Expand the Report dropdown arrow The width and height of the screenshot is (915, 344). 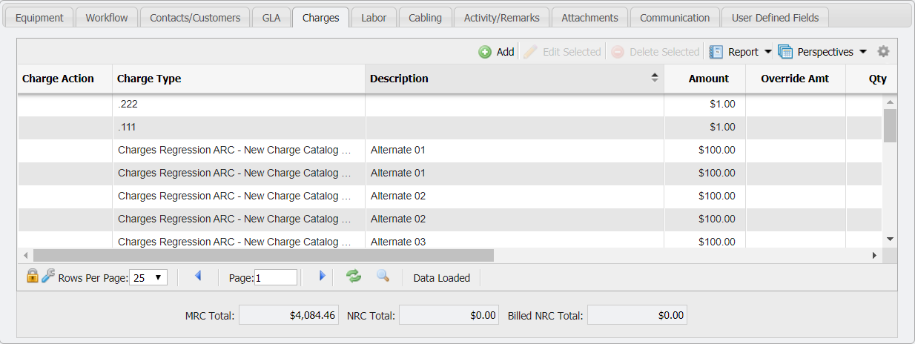768,52
